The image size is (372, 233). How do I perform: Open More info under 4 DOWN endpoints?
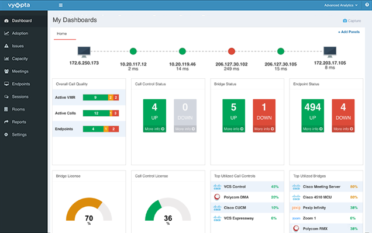[x=343, y=129]
